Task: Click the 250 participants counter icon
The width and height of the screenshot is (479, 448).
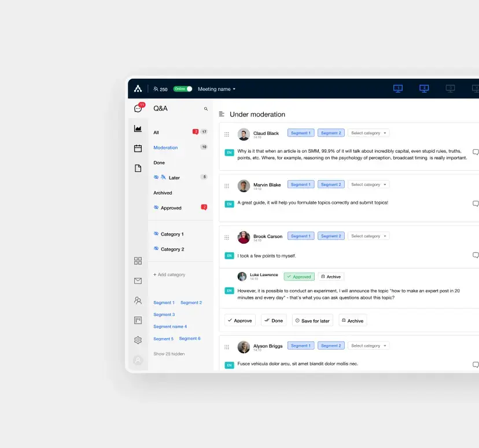Action: 156,89
